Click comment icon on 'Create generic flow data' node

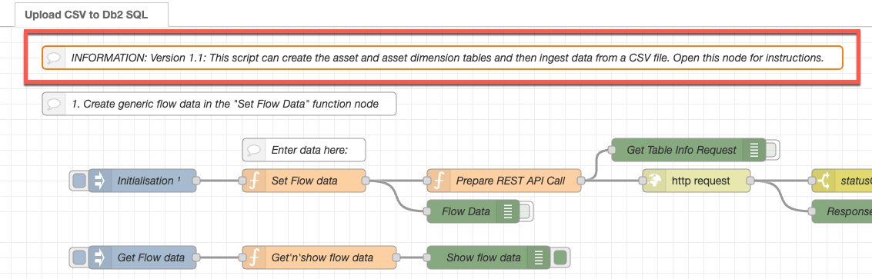pyautogui.click(x=53, y=104)
